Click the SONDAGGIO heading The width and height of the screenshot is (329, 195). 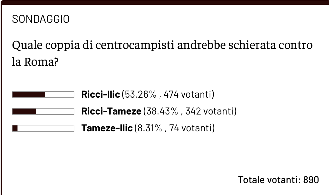click(41, 19)
